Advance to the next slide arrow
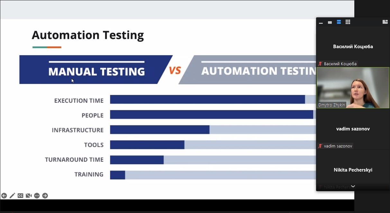Screen dimensions: 390x213 [x=45, y=196]
